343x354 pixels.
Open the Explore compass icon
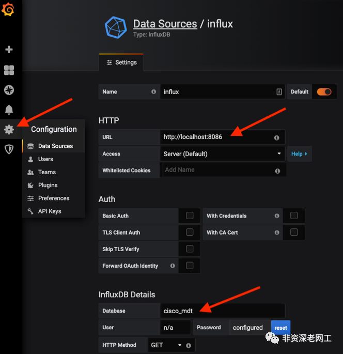pos(9,90)
